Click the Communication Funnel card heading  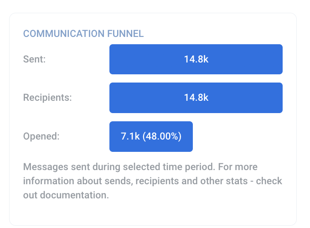click(x=83, y=33)
